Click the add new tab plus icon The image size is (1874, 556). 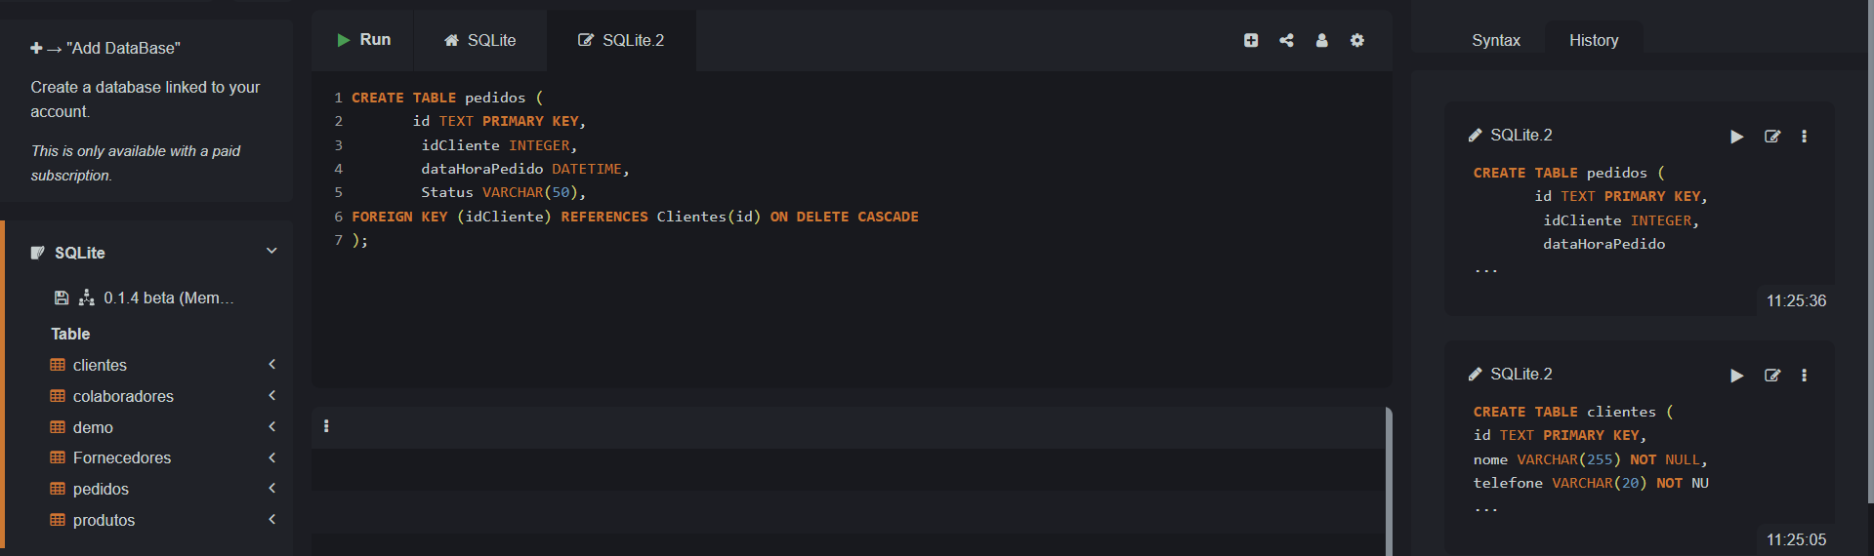[x=1251, y=40]
